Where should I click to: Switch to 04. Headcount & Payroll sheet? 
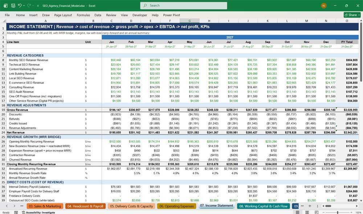[85, 206]
